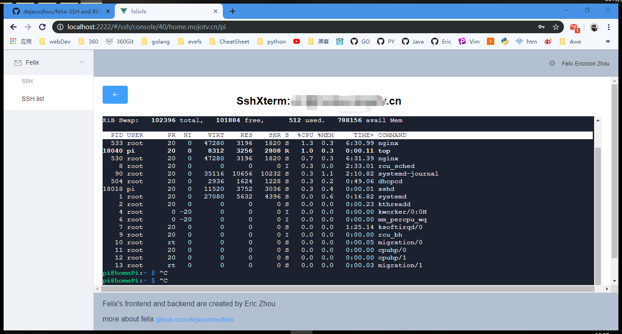Click the page vertical scrollbar thumb
Viewport: 622px width, 334px height.
pos(614,171)
